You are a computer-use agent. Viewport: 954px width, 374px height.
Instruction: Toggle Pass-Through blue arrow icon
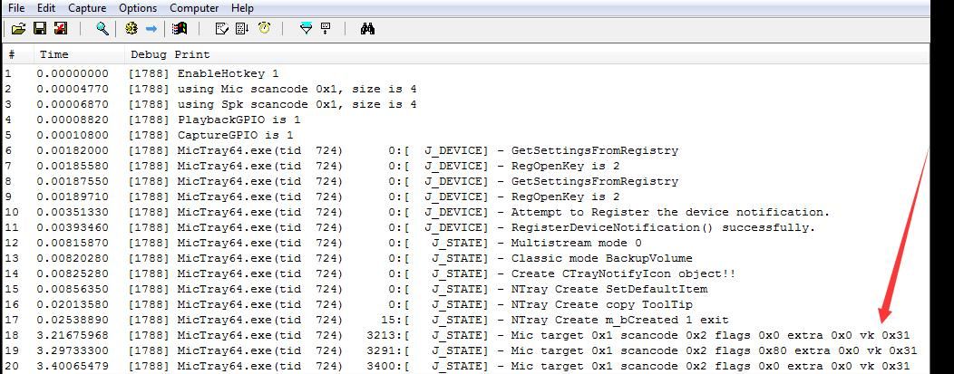pos(151,29)
